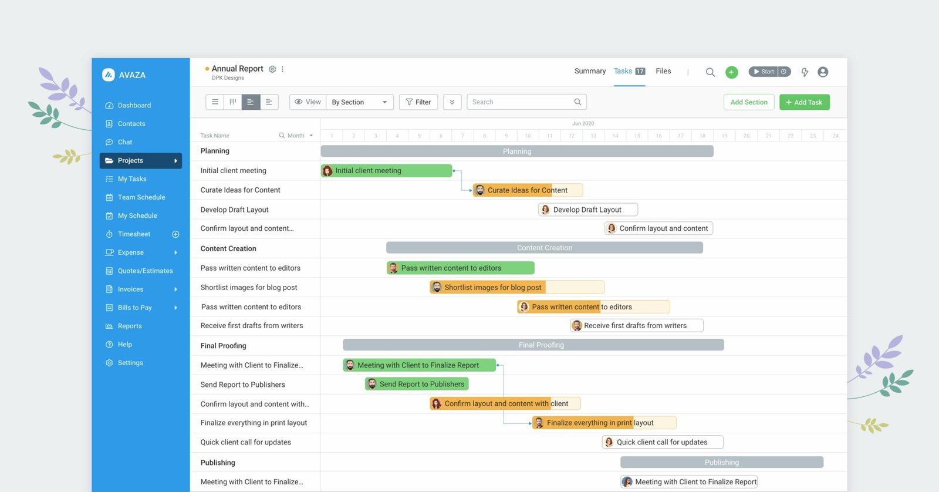This screenshot has width=939, height=492.
Task: Open the magnifier search icon in header
Action: pyautogui.click(x=710, y=72)
